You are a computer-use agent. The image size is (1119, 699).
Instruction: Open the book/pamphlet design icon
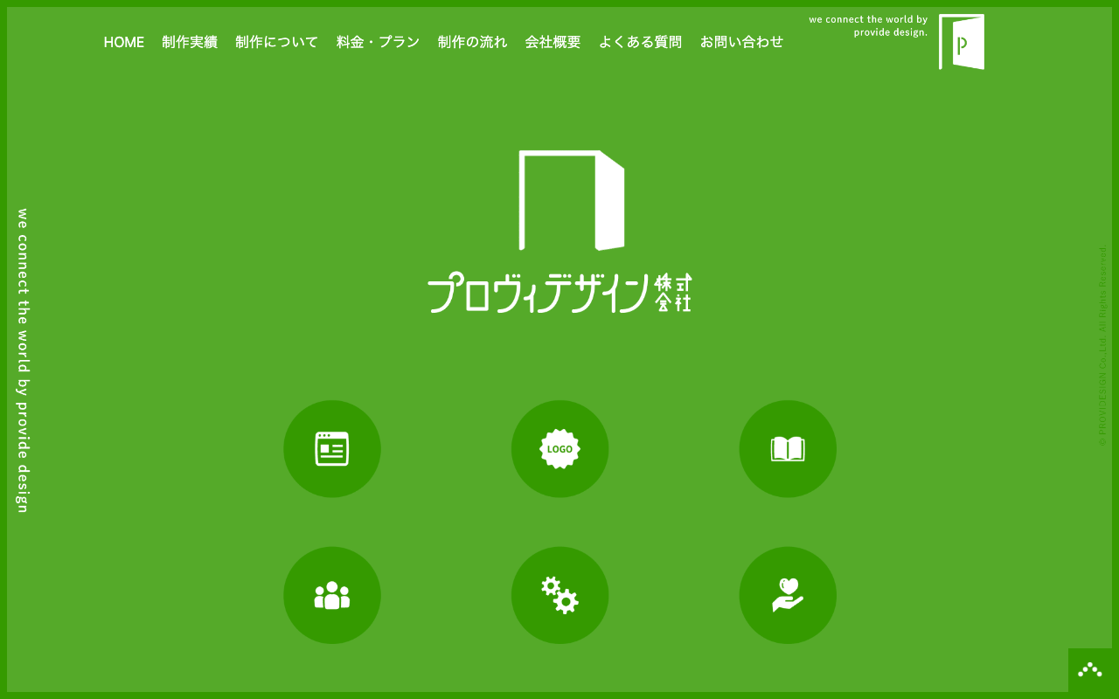pyautogui.click(x=788, y=449)
